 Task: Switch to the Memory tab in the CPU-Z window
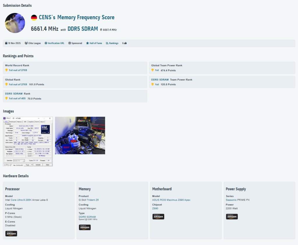19,121
